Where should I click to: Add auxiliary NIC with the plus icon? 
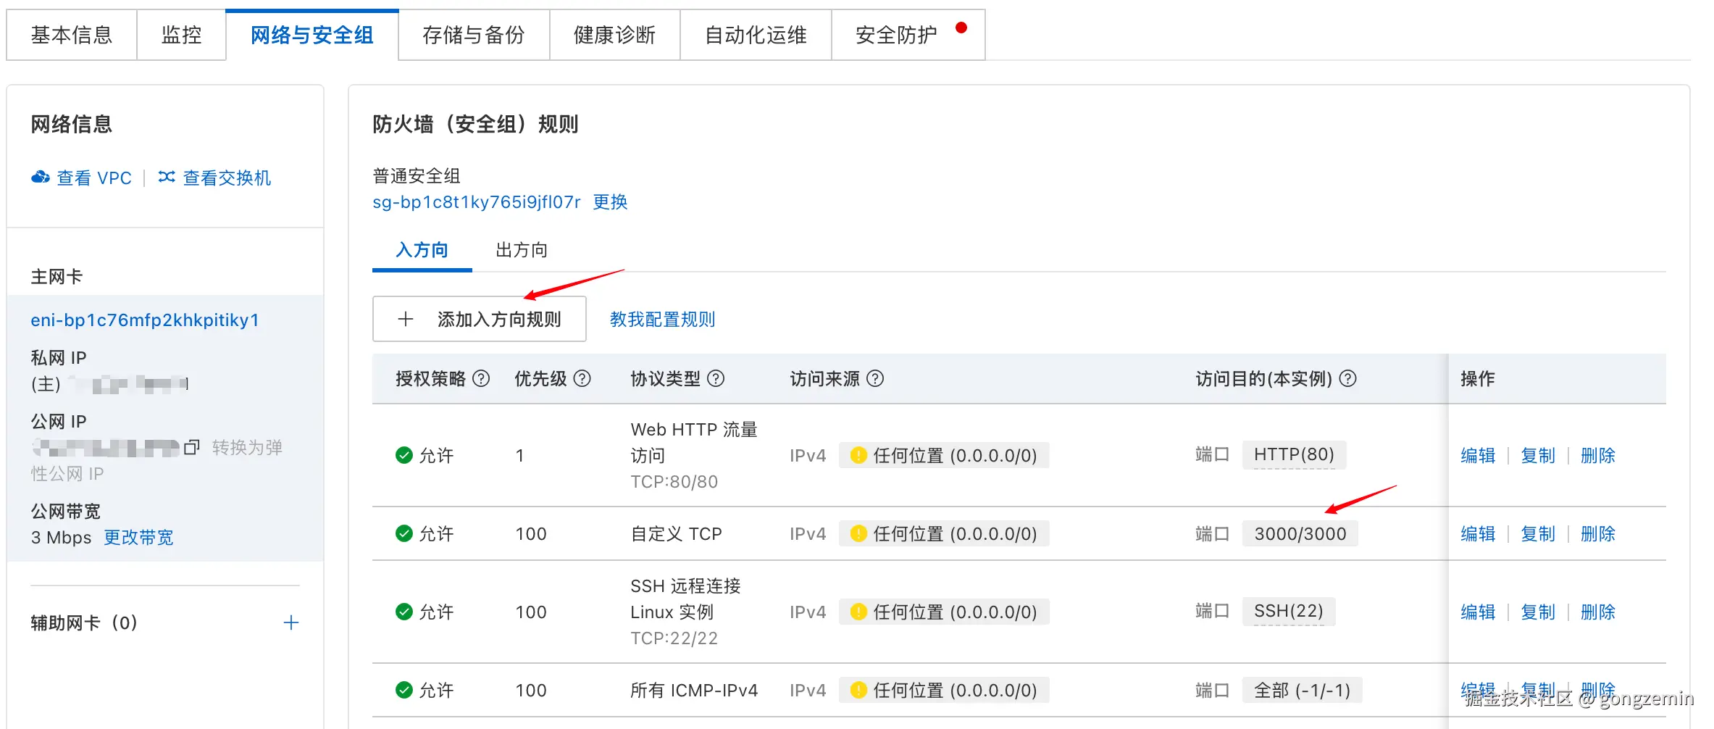pyautogui.click(x=291, y=622)
